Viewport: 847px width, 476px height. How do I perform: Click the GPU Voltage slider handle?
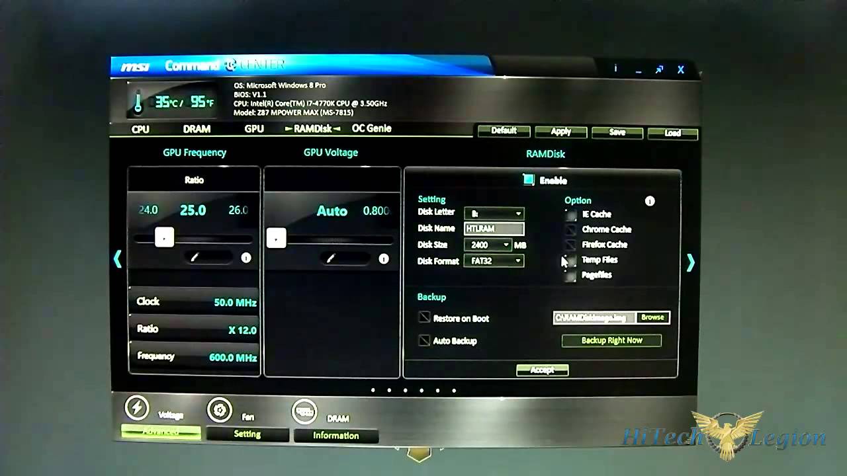click(x=276, y=238)
